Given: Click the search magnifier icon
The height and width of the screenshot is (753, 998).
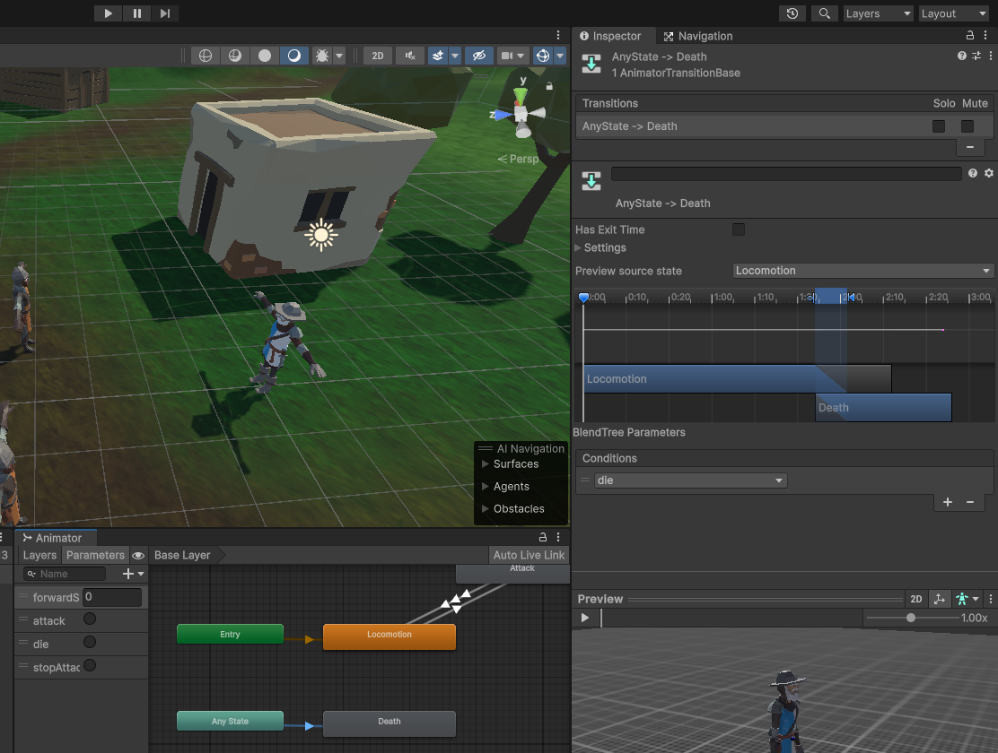Looking at the screenshot, I should click(x=824, y=13).
